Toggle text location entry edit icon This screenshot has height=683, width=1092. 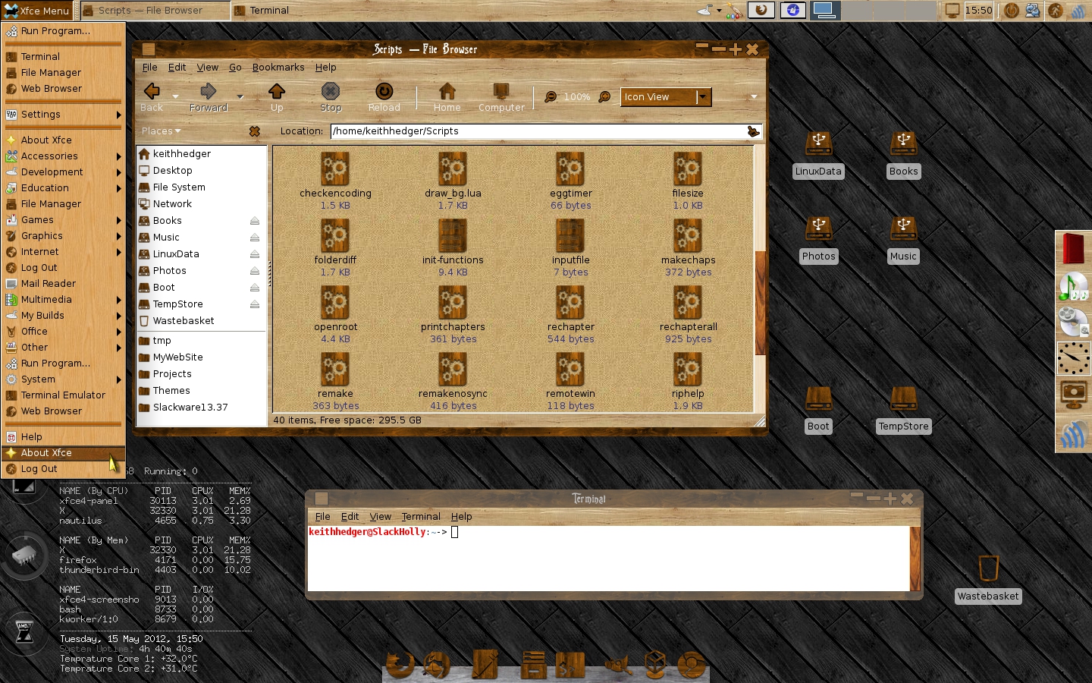click(753, 131)
